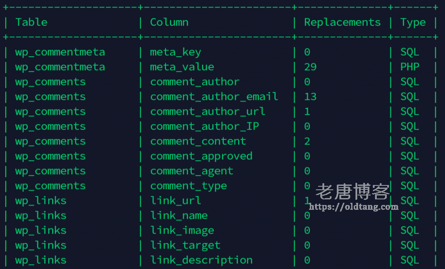Select the meta_key column text

(176, 52)
